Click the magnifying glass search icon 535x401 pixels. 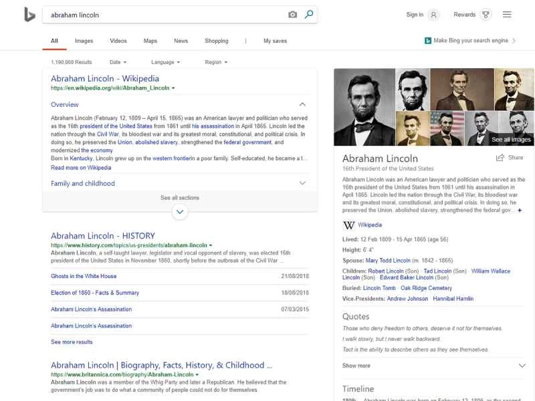(308, 15)
